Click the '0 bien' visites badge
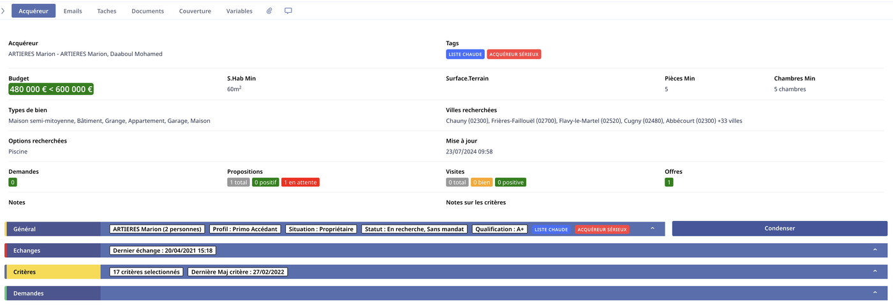 point(482,182)
